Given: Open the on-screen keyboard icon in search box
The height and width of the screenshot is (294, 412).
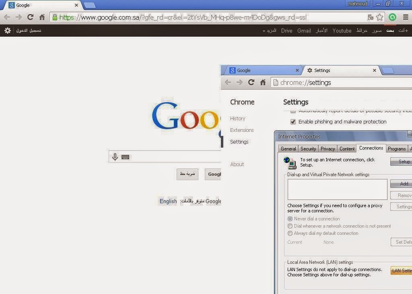Looking at the screenshot, I should [126, 157].
